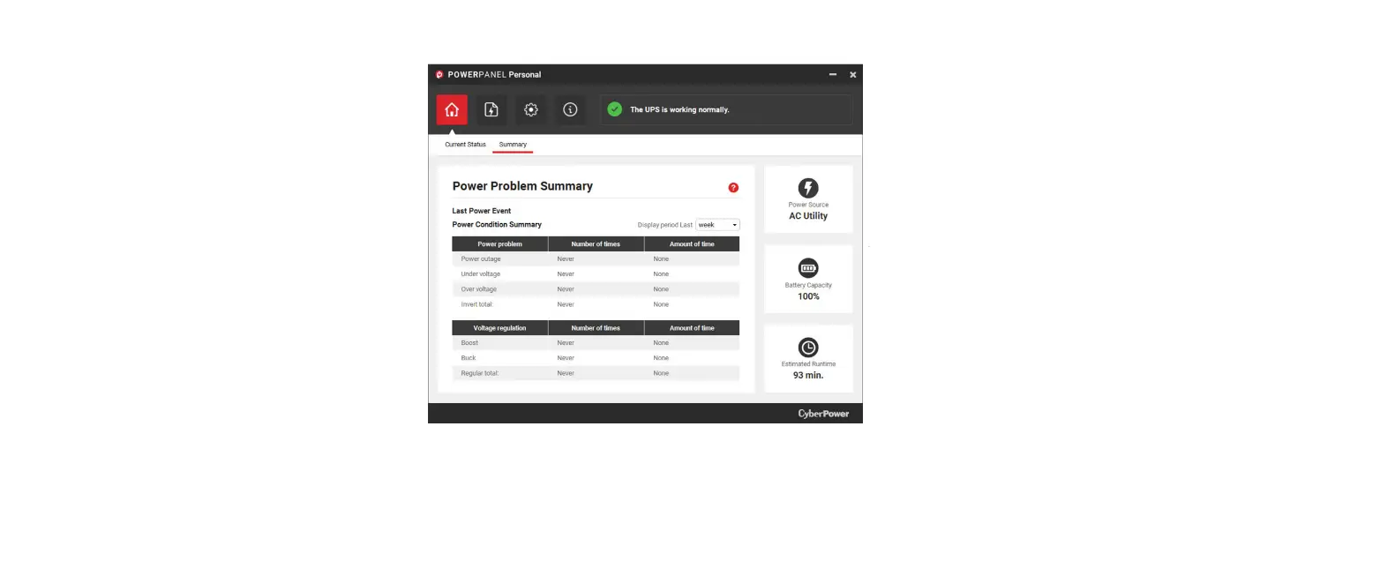Open the Power Event log icon

[x=491, y=109]
